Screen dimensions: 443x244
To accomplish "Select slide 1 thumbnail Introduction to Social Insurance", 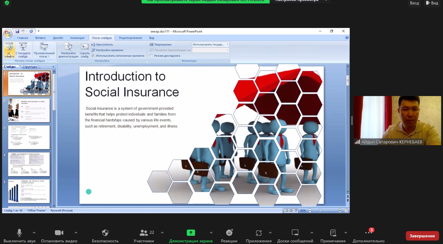I will (29, 83).
